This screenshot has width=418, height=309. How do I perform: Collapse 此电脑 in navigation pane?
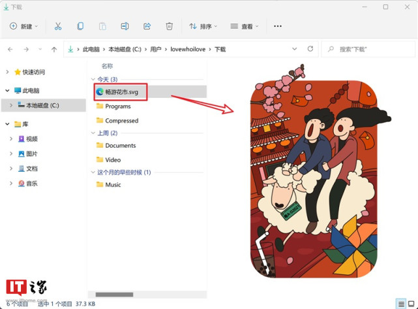click(7, 91)
